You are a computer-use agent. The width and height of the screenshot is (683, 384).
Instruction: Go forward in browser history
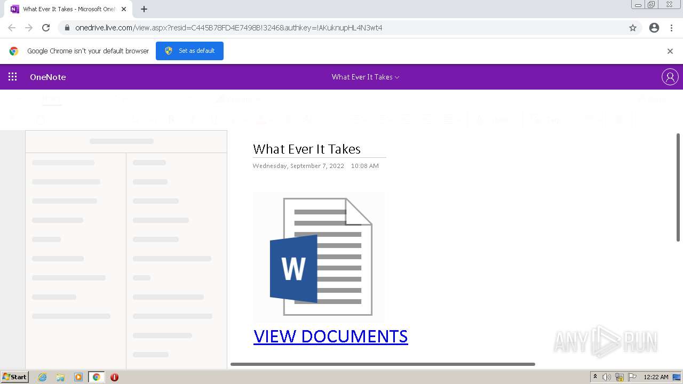29,28
